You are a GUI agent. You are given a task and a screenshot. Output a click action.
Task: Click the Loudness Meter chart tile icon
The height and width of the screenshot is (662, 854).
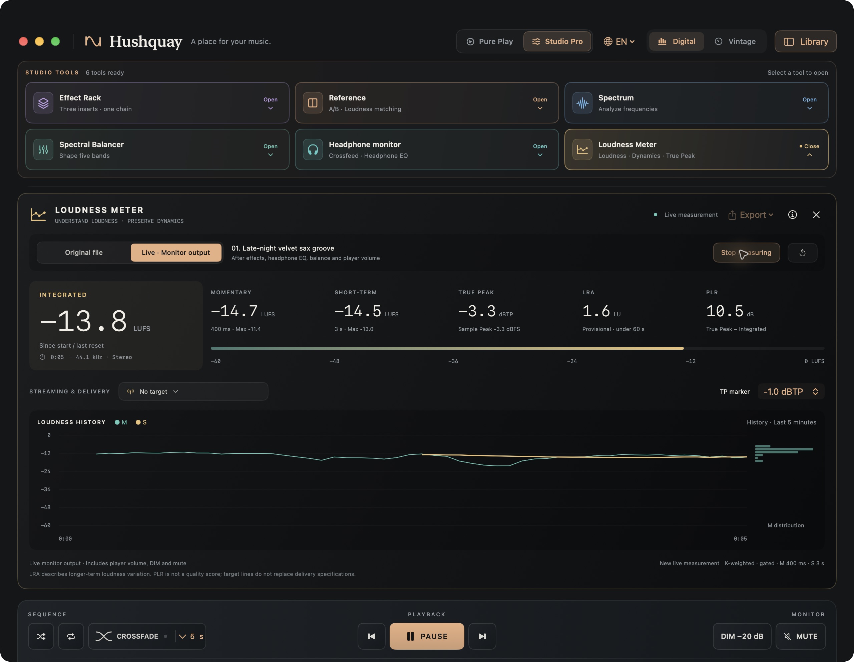tap(582, 149)
